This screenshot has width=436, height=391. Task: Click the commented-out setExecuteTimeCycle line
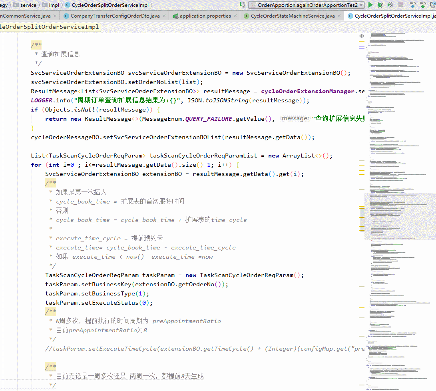205,349
